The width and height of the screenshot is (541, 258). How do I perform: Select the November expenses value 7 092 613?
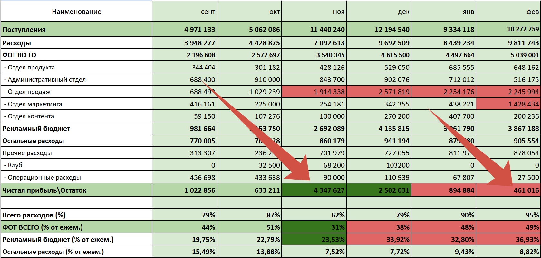point(314,43)
